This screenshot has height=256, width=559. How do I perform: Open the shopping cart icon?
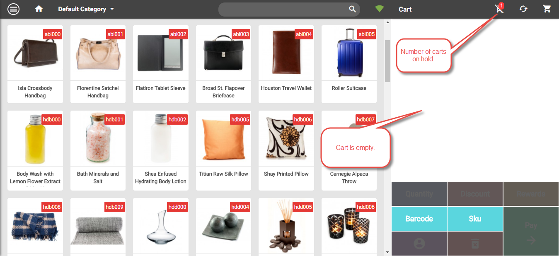point(547,9)
